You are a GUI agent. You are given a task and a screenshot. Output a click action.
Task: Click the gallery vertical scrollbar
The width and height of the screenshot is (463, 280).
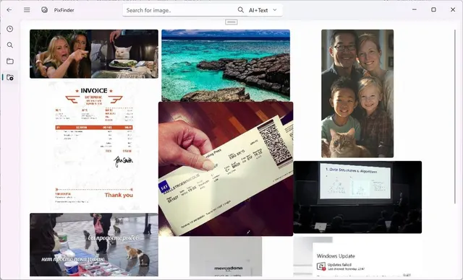(455, 116)
